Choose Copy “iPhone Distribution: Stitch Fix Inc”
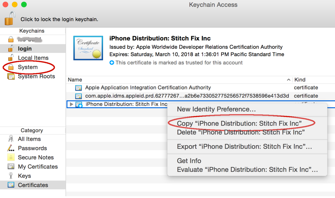Screen dimensions: 335x198 [239, 123]
